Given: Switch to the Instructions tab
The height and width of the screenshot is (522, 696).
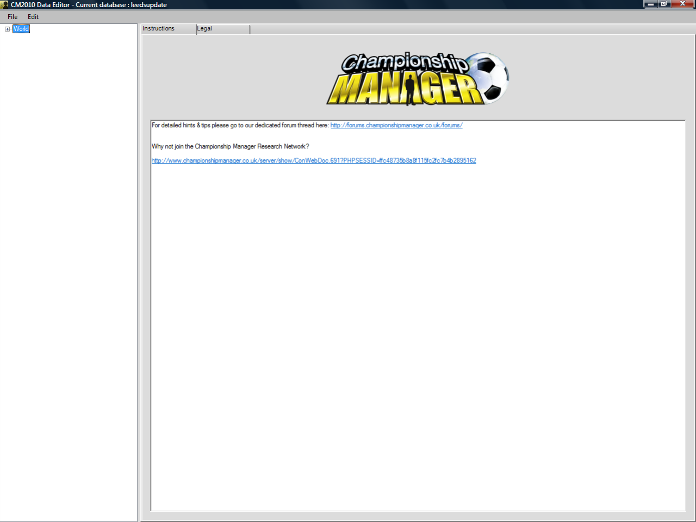Looking at the screenshot, I should [x=169, y=29].
